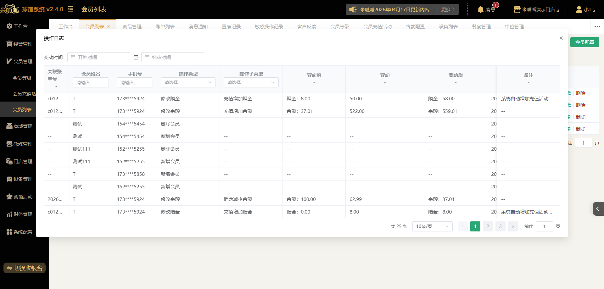This screenshot has height=289, width=604.
Task: Open the tab overflow three-dot menu
Action: coord(597,26)
